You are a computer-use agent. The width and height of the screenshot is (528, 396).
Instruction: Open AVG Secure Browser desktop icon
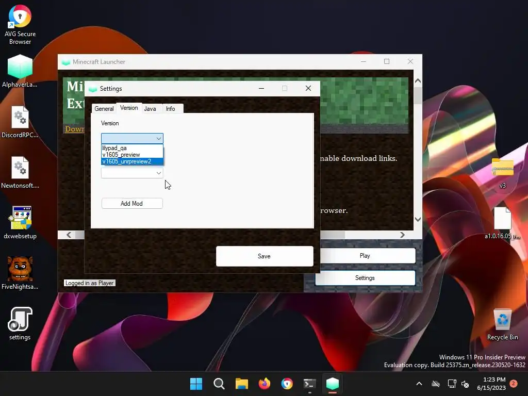(20, 25)
